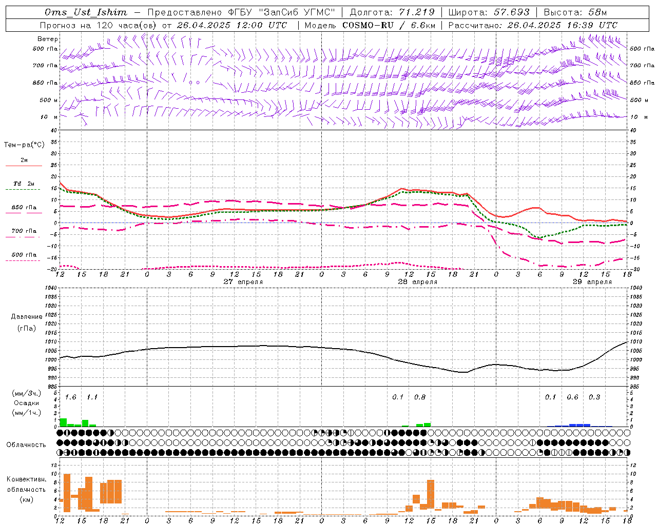Select the longitude value 71.219
This screenshot has width=657, height=525.
tap(416, 12)
